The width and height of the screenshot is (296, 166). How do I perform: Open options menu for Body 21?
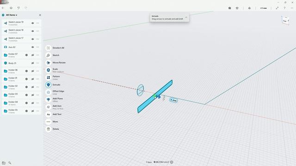(x=38, y=63)
